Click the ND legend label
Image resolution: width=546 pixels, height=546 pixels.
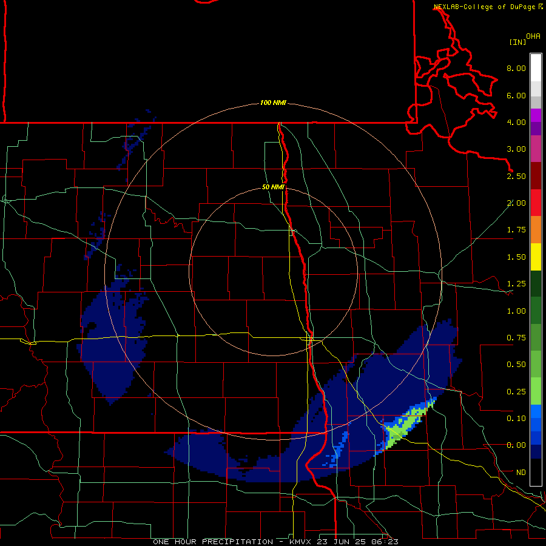coord(521,473)
